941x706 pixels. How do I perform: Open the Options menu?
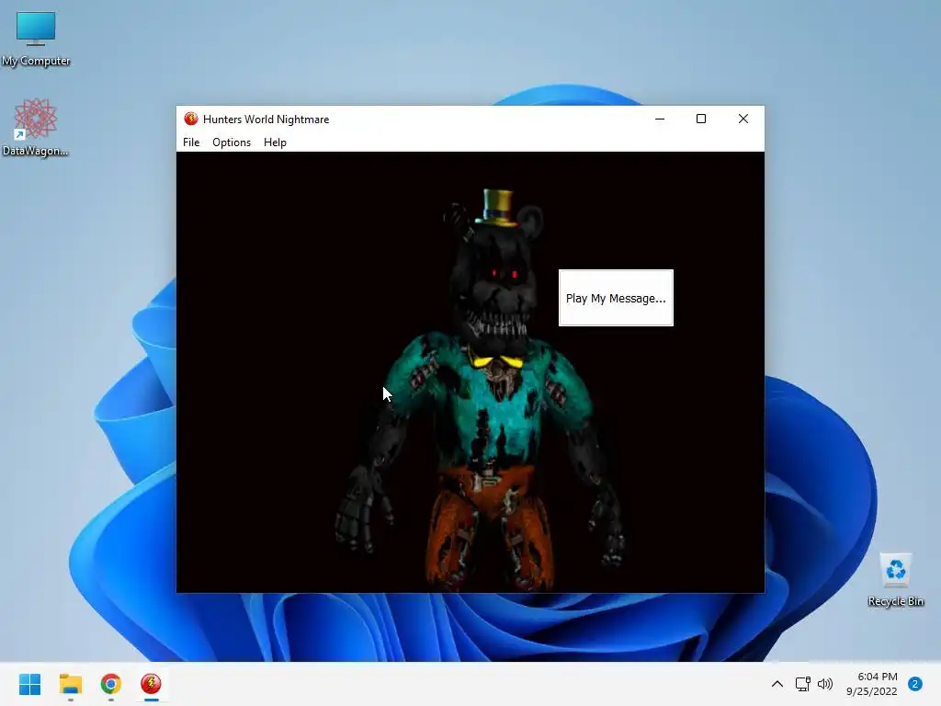click(x=231, y=142)
